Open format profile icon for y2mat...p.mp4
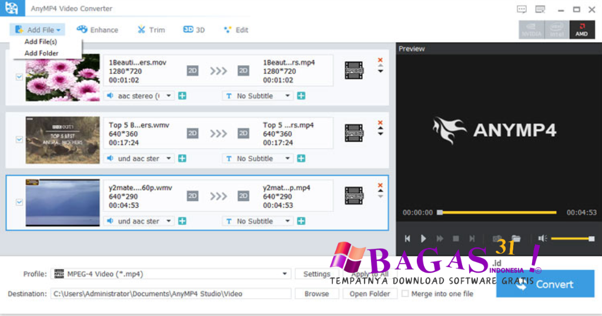The height and width of the screenshot is (316, 602). click(x=353, y=196)
